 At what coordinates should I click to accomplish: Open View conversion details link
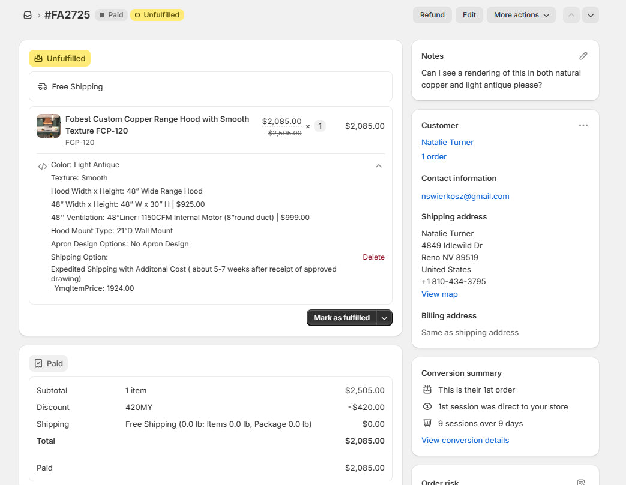465,440
